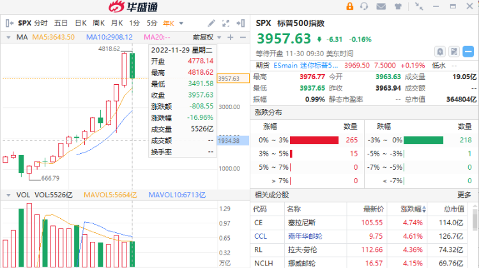The image size is (479, 268).
Task: Zoom in chart with plus icon
Action: (231, 37)
